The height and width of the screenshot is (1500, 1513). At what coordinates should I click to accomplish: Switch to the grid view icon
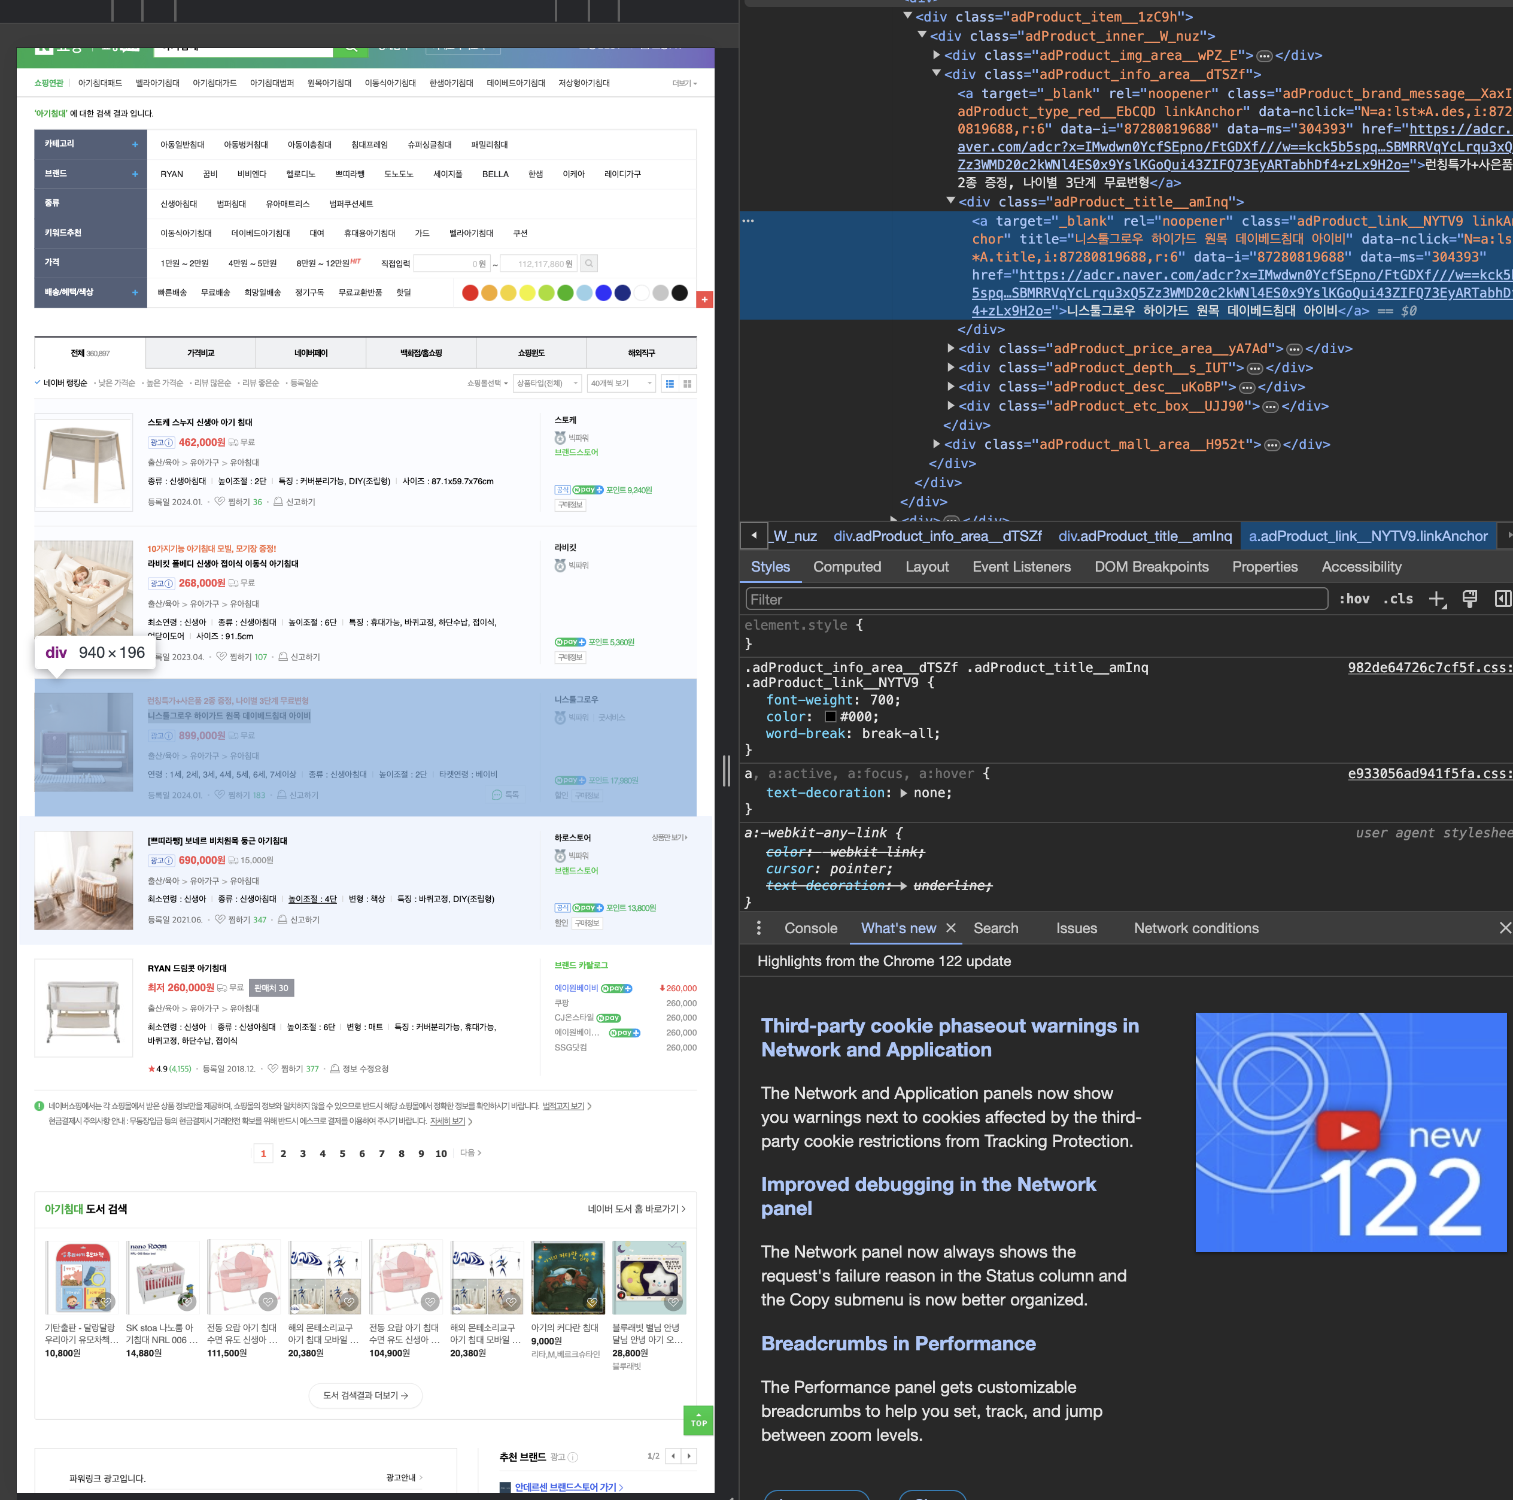688,384
